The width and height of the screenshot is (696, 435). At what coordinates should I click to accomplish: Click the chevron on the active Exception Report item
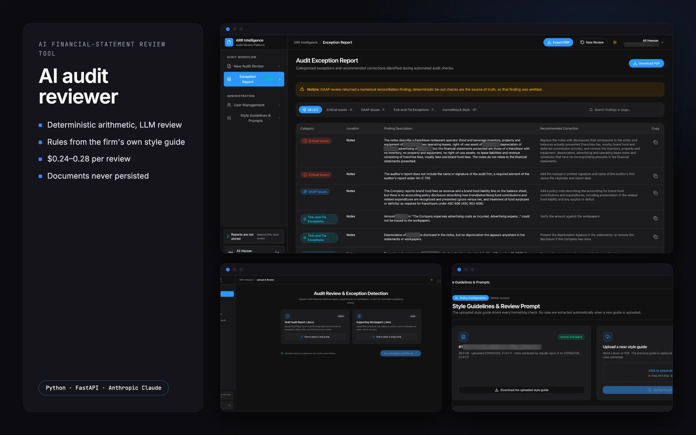(x=280, y=79)
